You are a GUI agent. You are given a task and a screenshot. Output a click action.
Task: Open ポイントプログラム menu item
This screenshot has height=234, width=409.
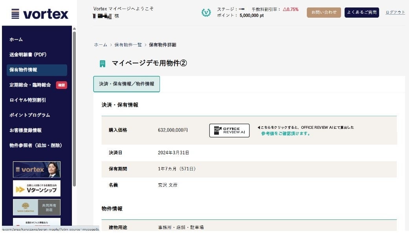[x=29, y=115]
